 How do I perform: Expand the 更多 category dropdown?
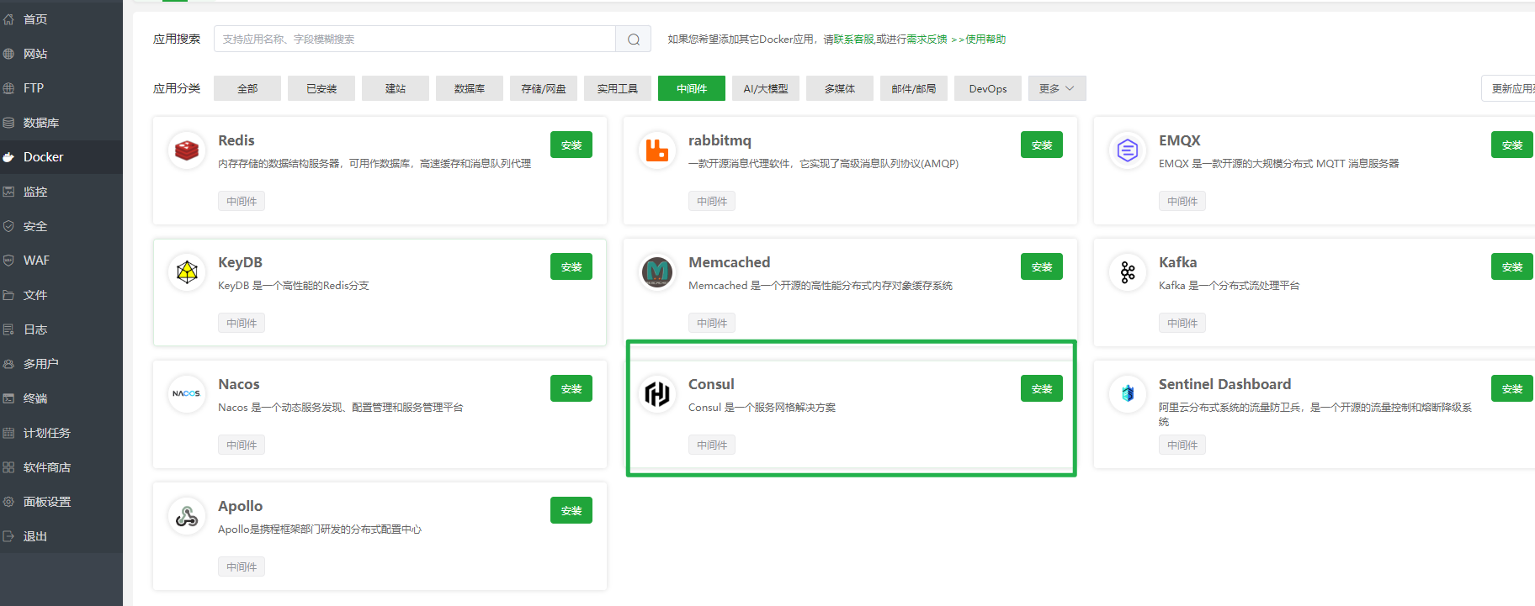pyautogui.click(x=1057, y=88)
